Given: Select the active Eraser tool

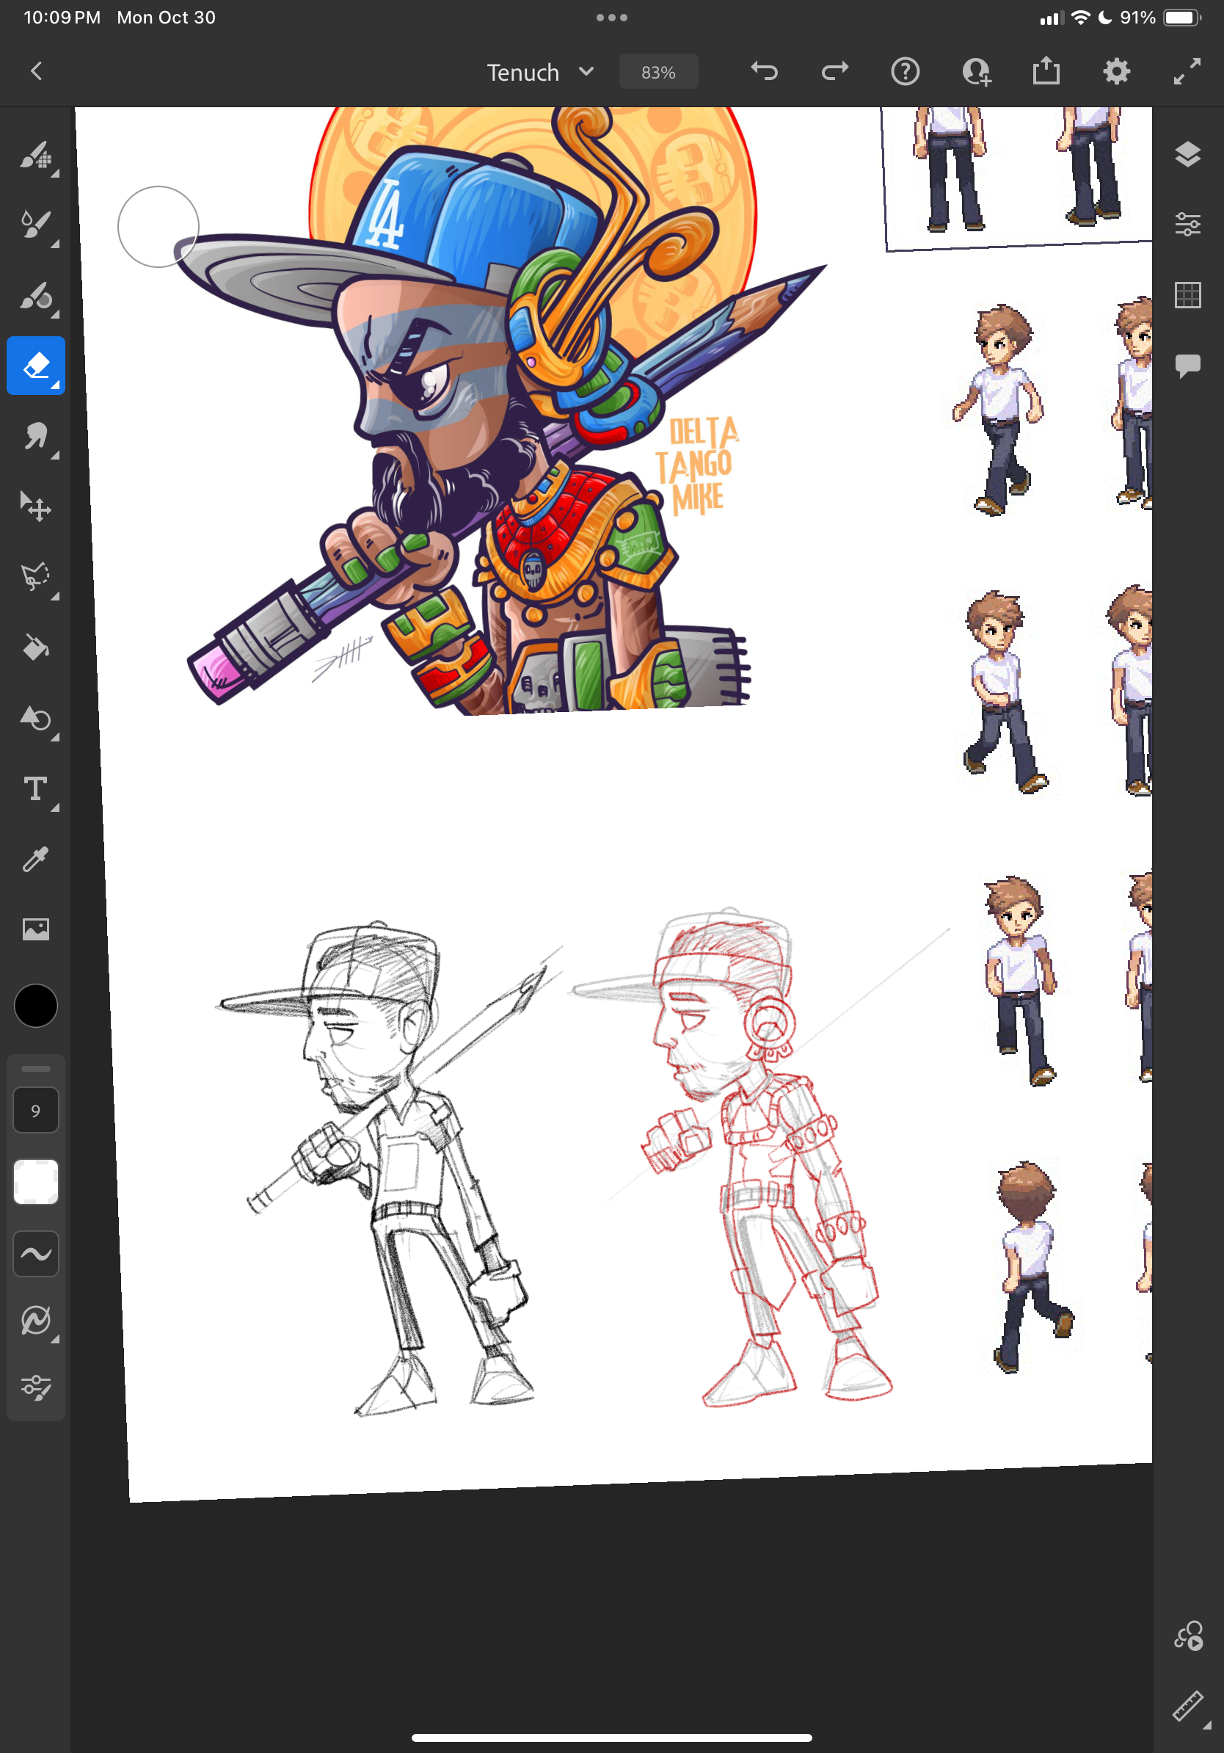Looking at the screenshot, I should [x=36, y=366].
